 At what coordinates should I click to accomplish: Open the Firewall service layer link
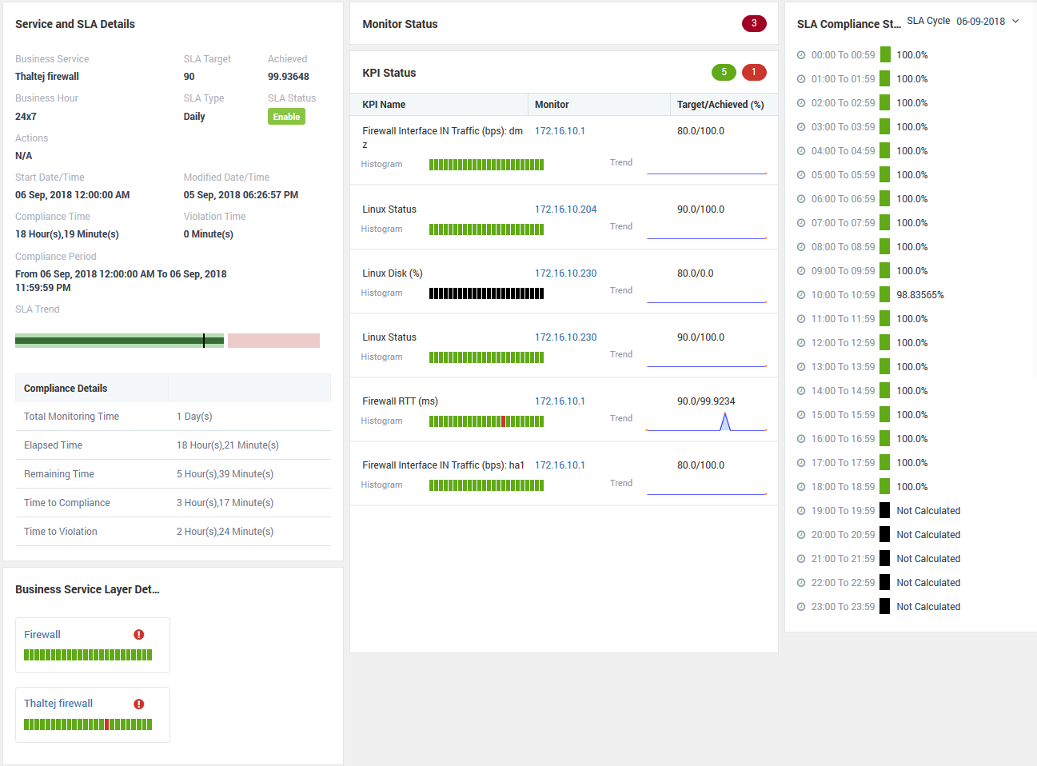pos(42,634)
